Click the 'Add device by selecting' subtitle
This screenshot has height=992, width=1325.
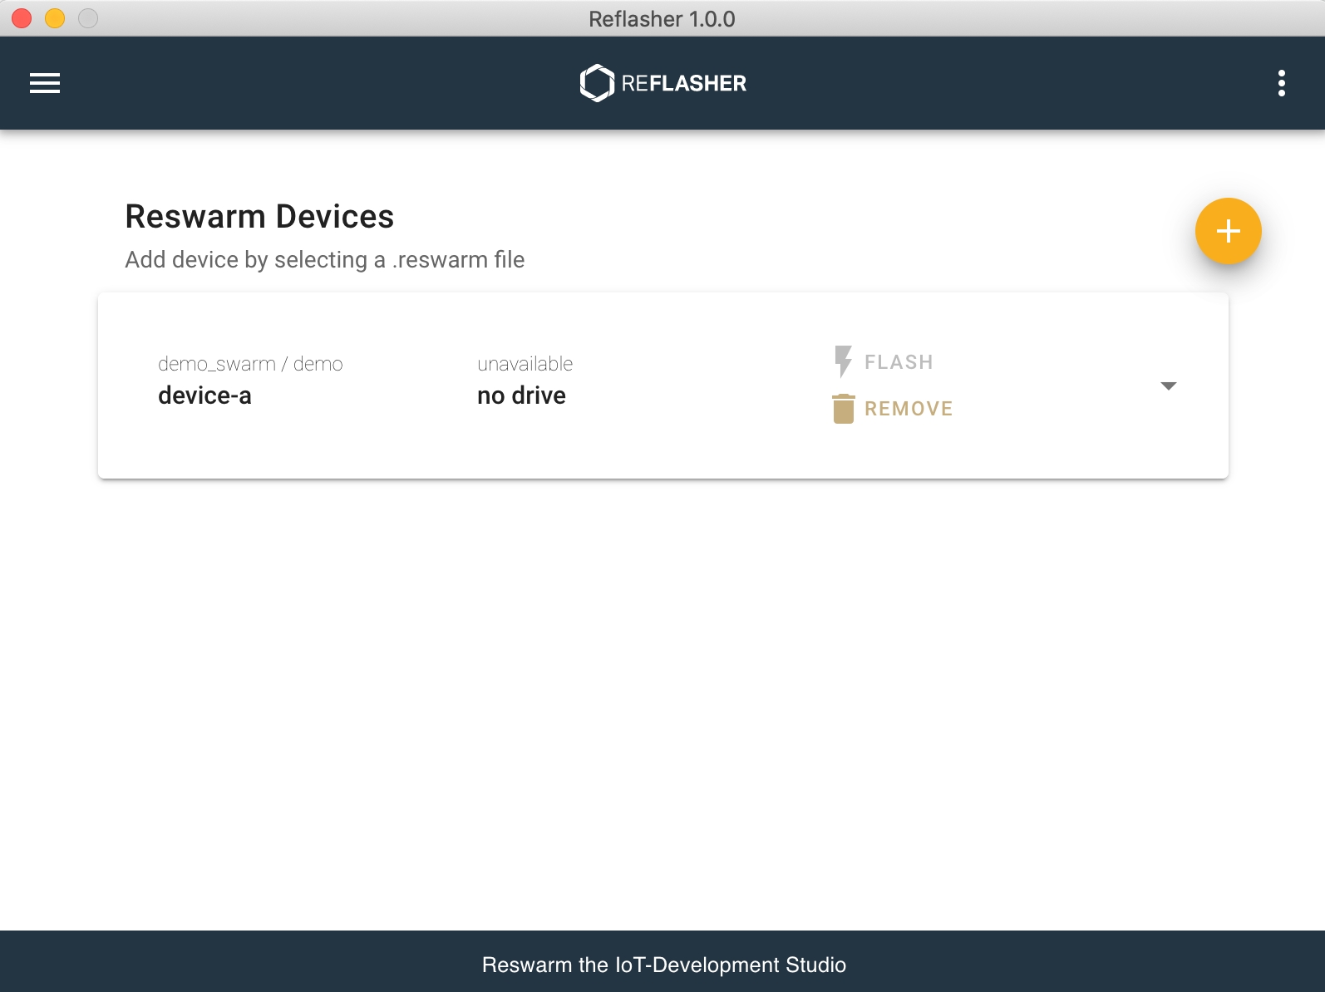coord(324,260)
